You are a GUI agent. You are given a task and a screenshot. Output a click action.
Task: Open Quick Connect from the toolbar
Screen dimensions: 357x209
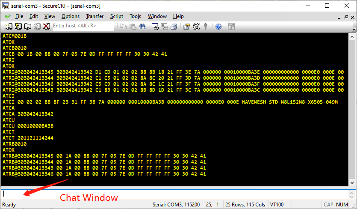click(18, 26)
